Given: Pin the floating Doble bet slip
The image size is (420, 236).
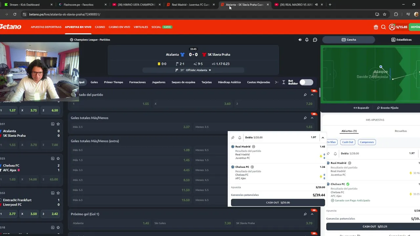Looking at the screenshot, I should pos(233,138).
